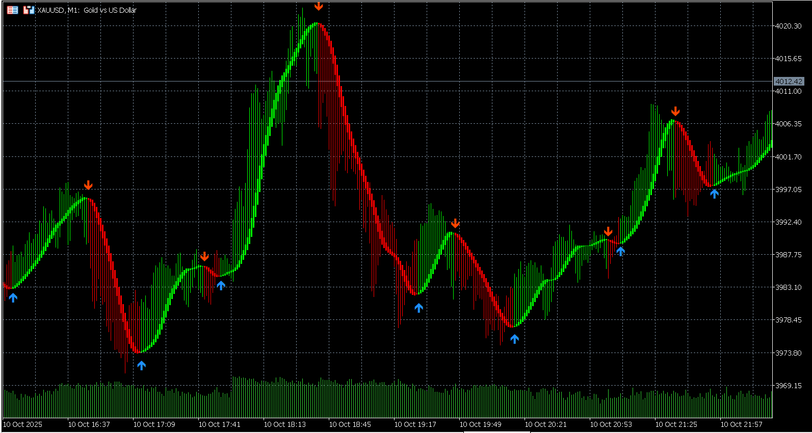Select the '10 Oct 18:45' time label
The width and height of the screenshot is (812, 433).
(x=350, y=424)
